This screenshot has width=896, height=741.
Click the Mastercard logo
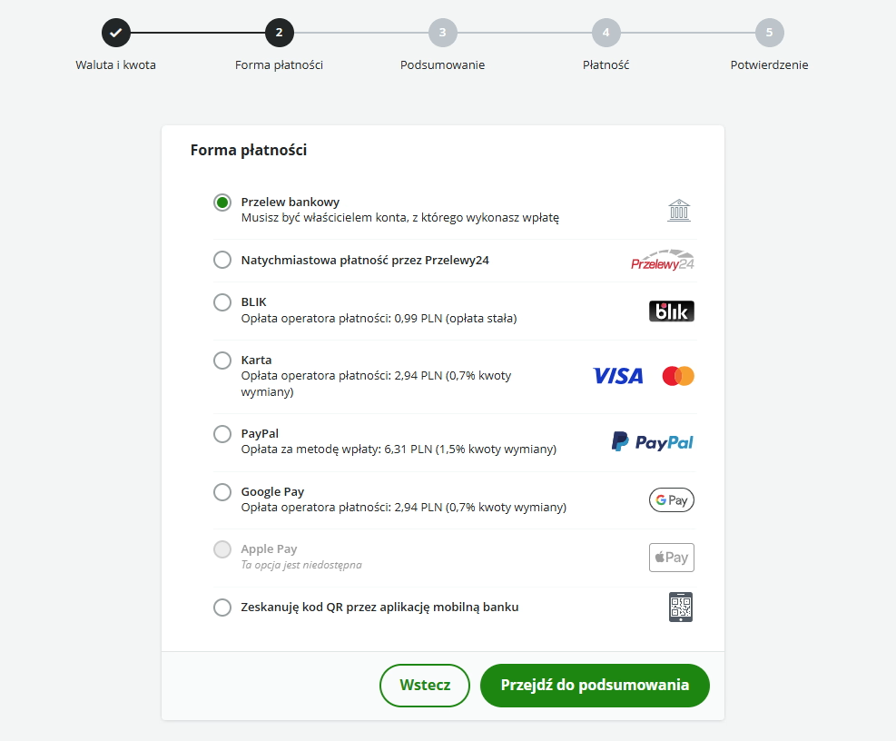678,376
